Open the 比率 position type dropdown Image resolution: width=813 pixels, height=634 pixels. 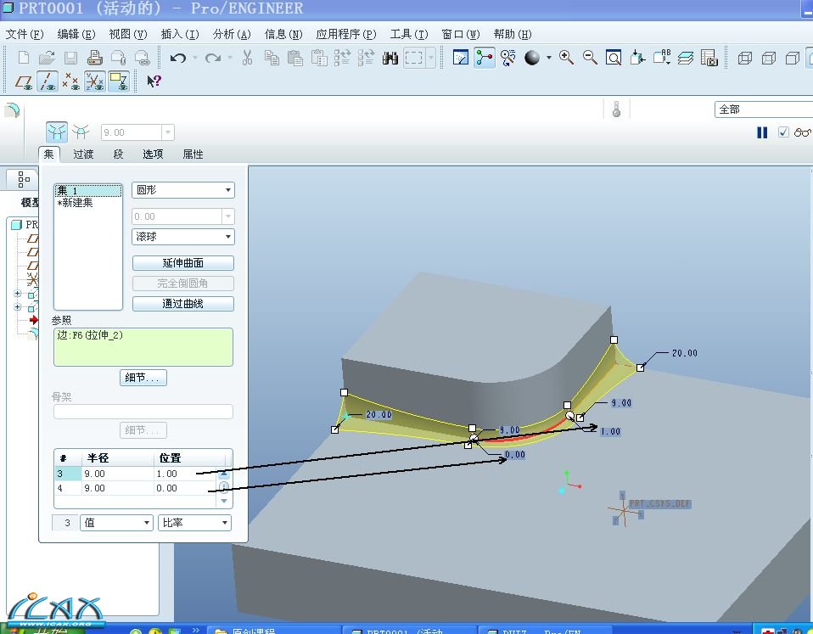(194, 523)
